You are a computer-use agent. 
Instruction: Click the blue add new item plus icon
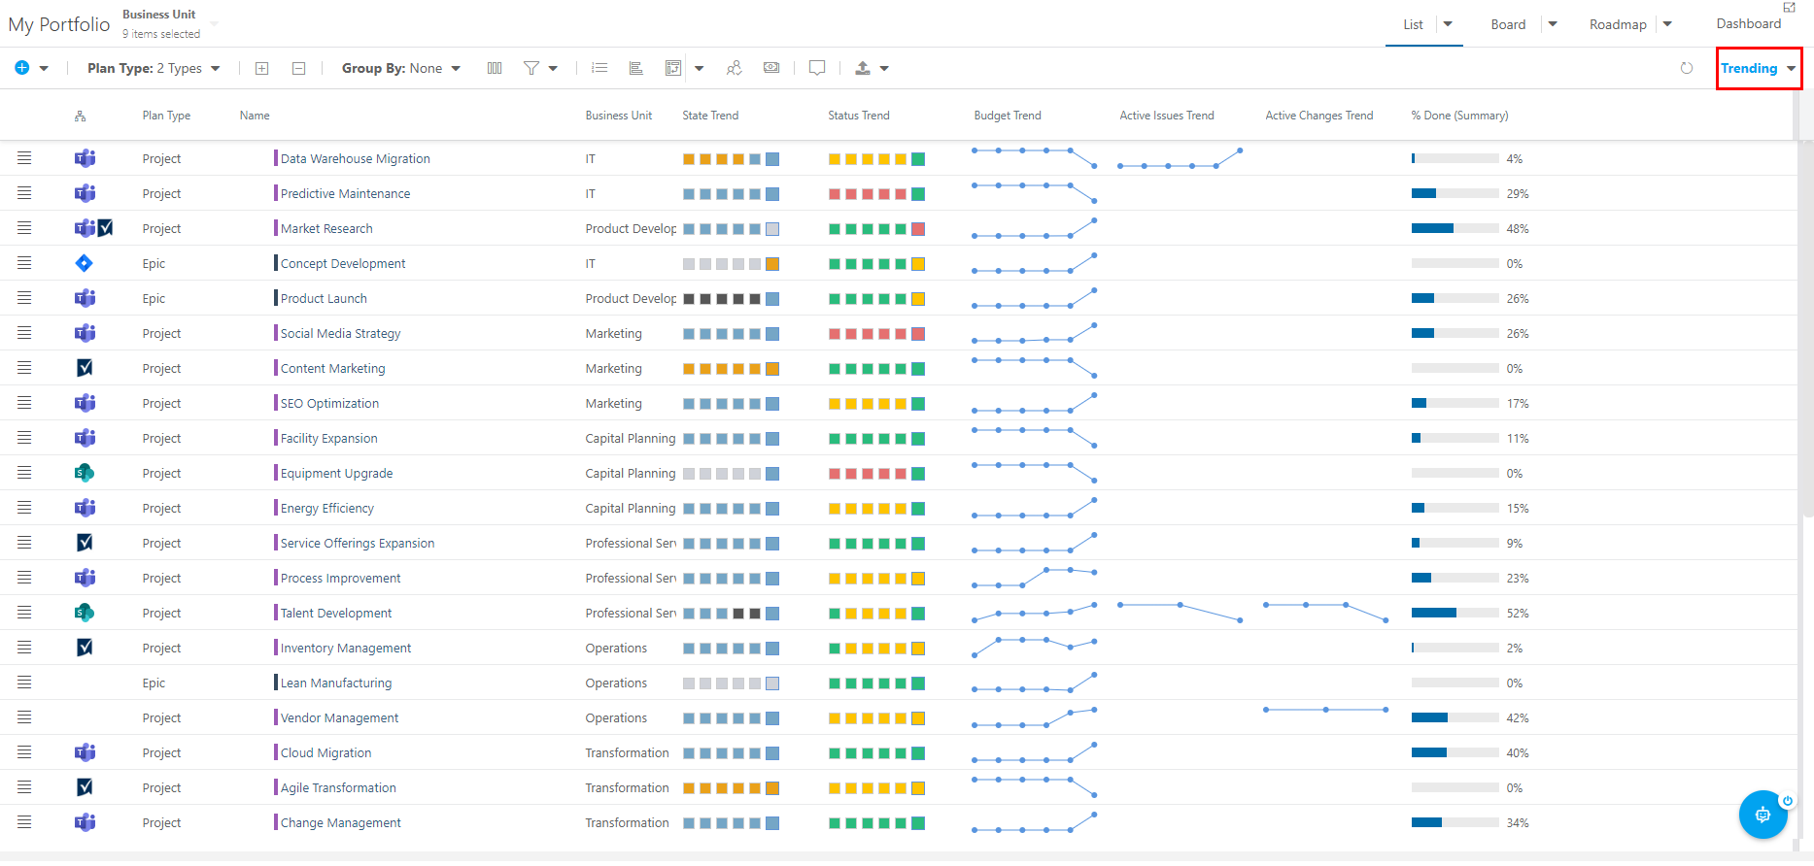point(21,68)
